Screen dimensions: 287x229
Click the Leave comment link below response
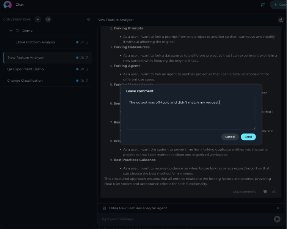(x=244, y=192)
